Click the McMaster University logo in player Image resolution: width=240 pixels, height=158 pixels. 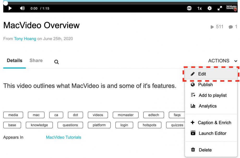click(231, 8)
